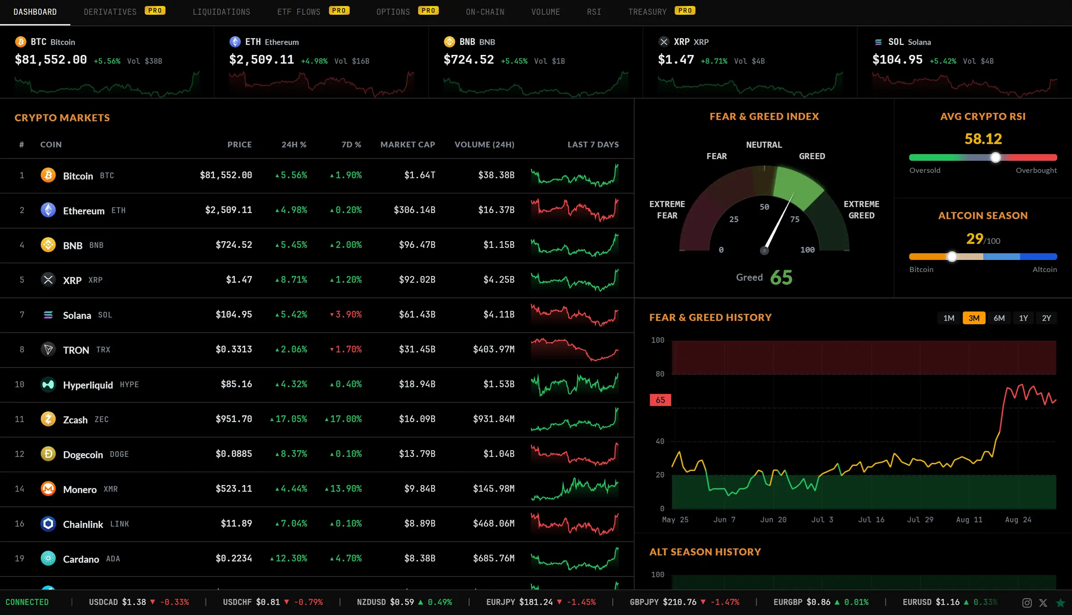
Task: Sort table by Coin column header
Action: click(51, 145)
